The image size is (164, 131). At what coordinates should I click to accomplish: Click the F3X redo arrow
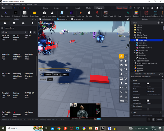[x=126, y=88]
